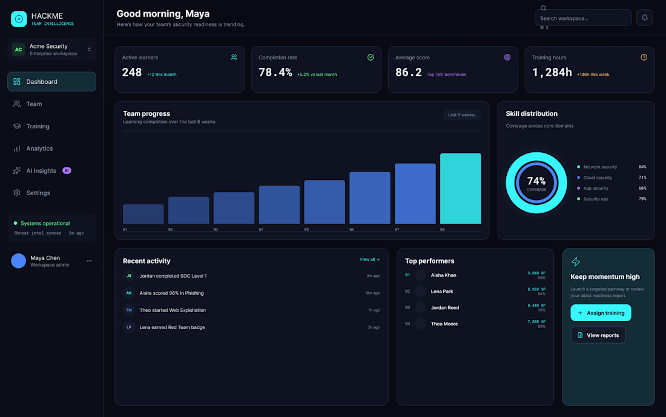Open AI Insights page
The height and width of the screenshot is (417, 666).
click(52, 170)
